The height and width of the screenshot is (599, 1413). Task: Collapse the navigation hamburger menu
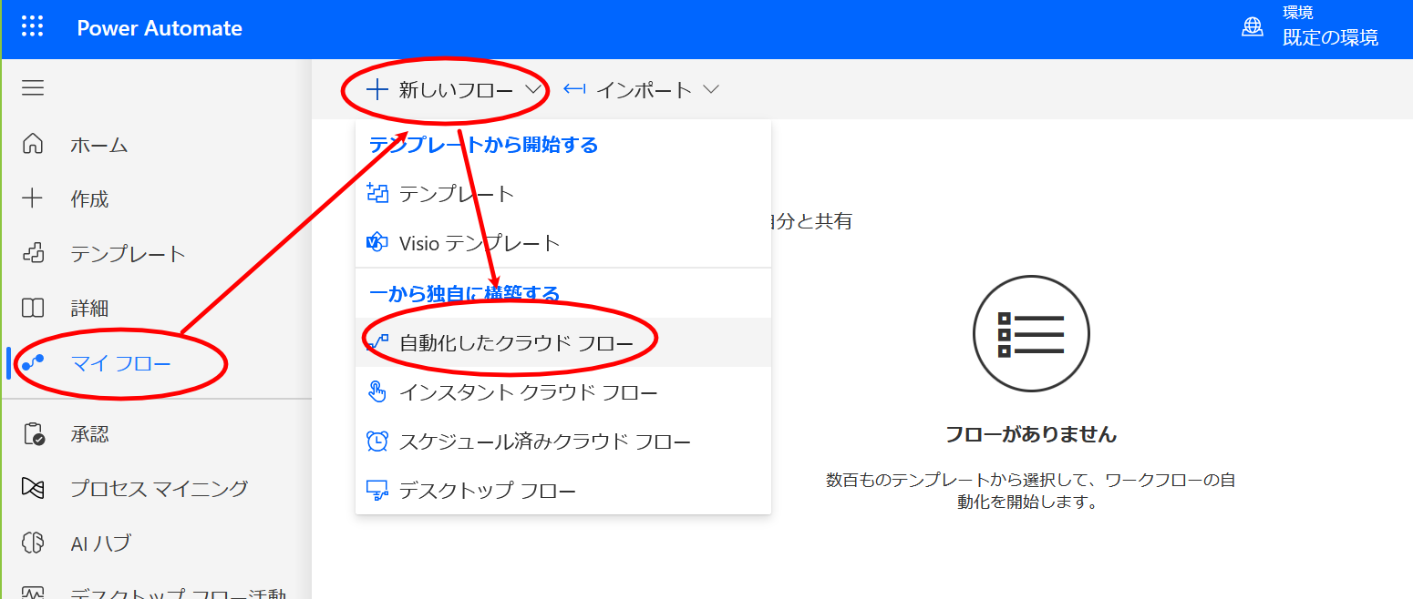33,88
